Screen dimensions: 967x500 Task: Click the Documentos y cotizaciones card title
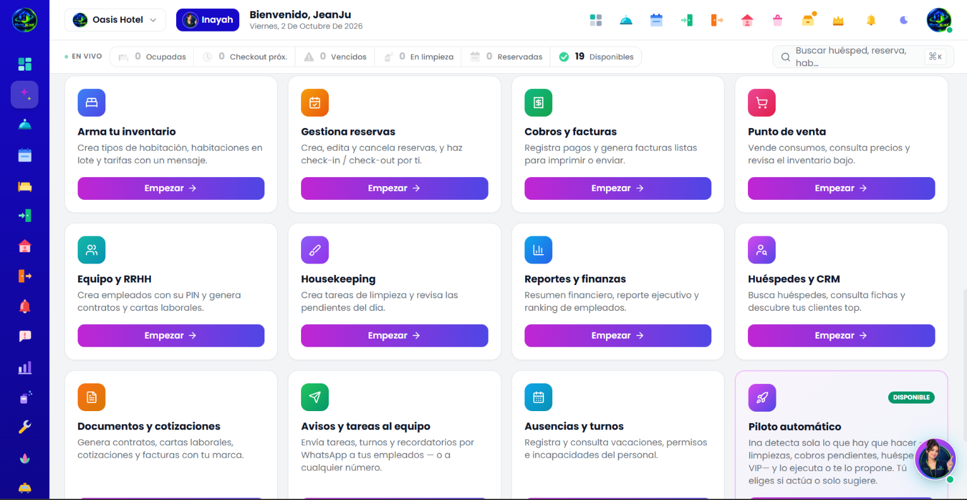click(x=149, y=426)
